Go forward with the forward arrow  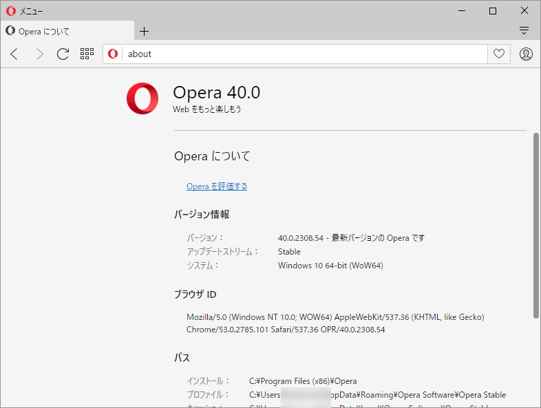click(x=40, y=54)
